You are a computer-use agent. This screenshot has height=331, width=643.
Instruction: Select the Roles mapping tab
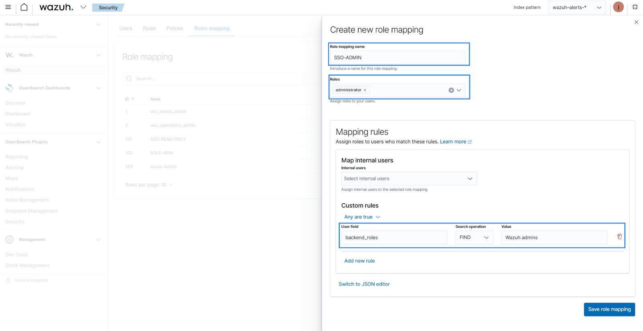[212, 29]
